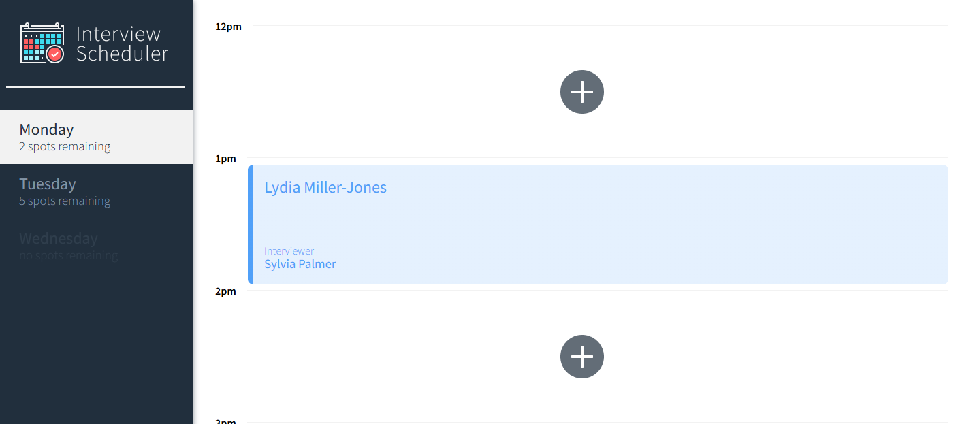Add an appointment in the 12pm slot
This screenshot has width=958, height=424.
pos(582,92)
